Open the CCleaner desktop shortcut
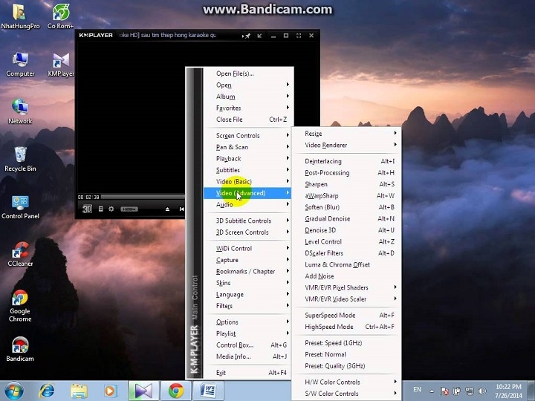This screenshot has height=401, width=535. [20, 255]
